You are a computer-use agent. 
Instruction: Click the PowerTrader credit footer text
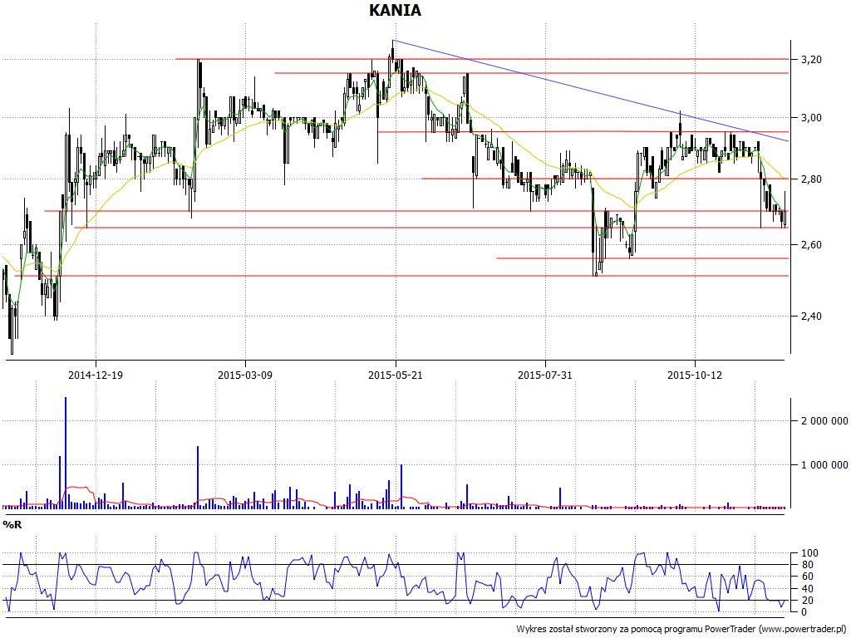coord(681,630)
